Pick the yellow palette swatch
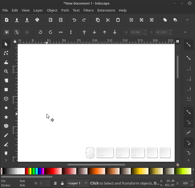The height and width of the screenshot is (188, 195). pos(30,171)
